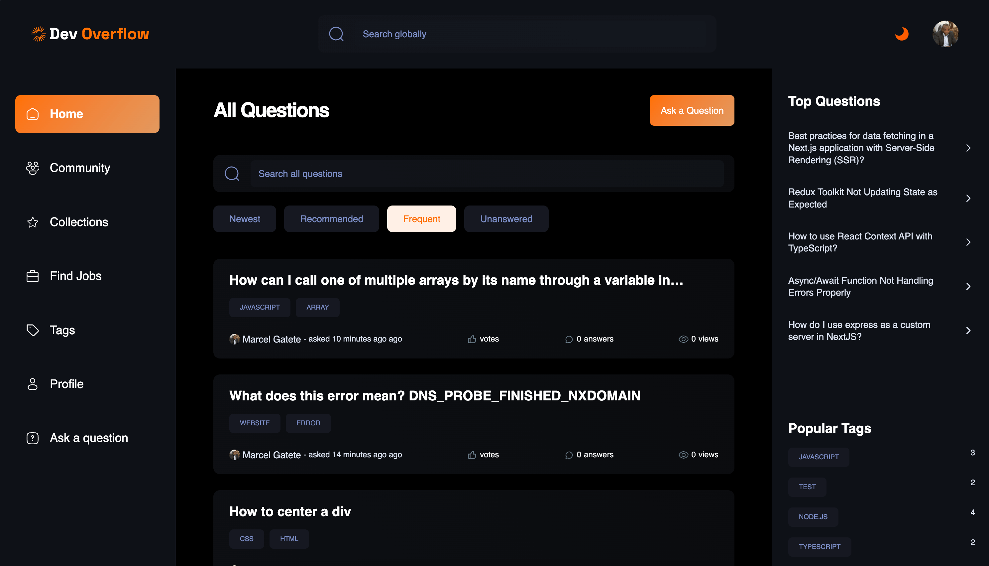Select the Newest filter
This screenshot has width=989, height=566.
245,219
